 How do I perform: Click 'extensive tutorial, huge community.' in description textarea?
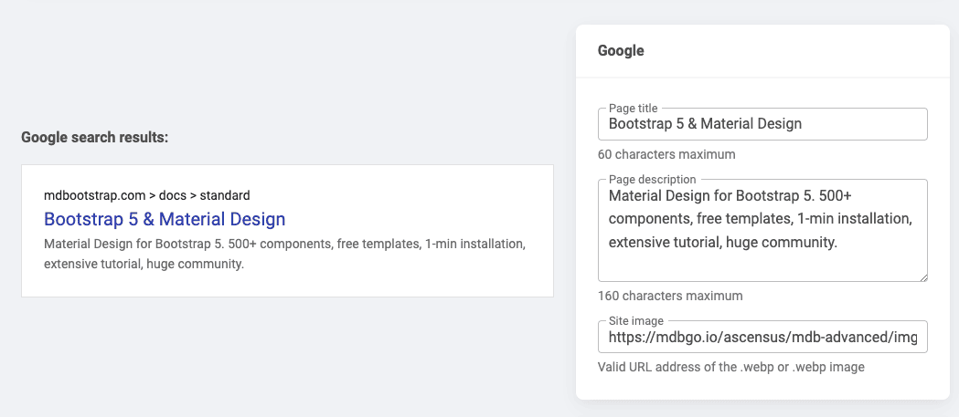(722, 243)
